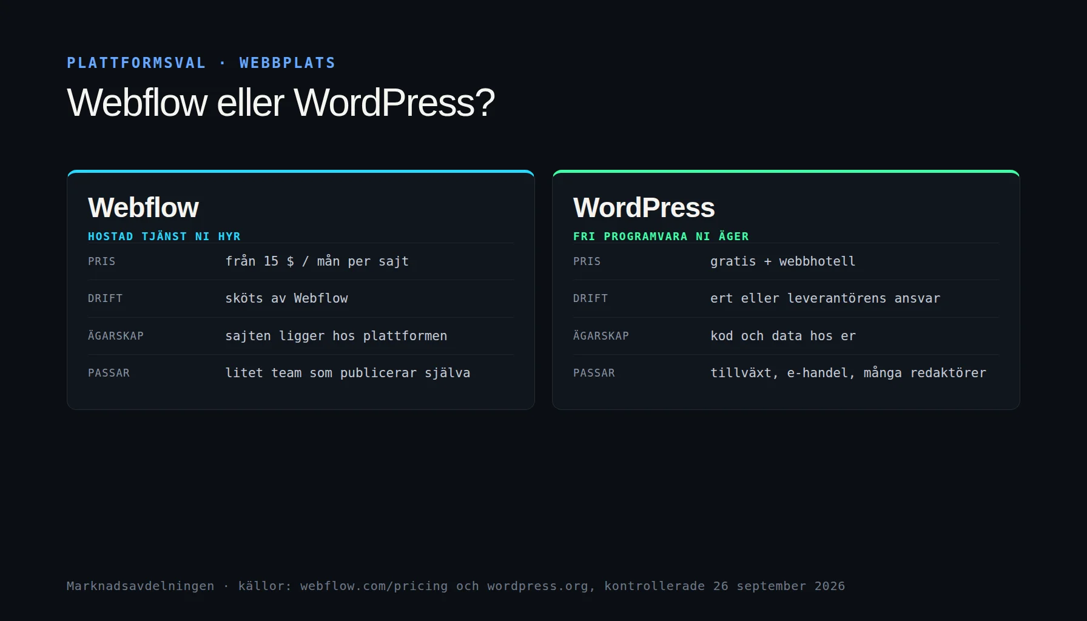The width and height of the screenshot is (1087, 621).
Task: Select the 'Webflow' card heading
Action: coord(143,207)
